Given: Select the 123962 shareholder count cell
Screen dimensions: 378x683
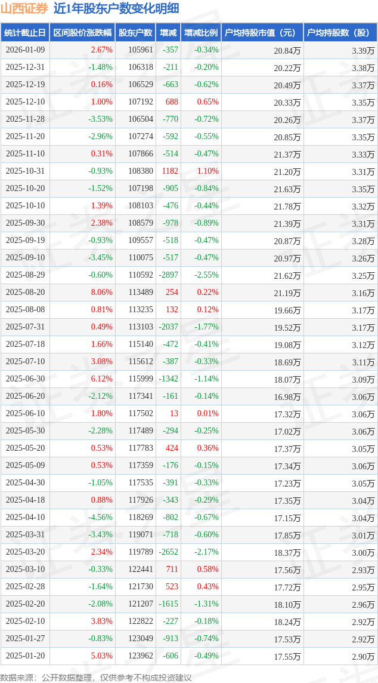Looking at the screenshot, I should [141, 656].
